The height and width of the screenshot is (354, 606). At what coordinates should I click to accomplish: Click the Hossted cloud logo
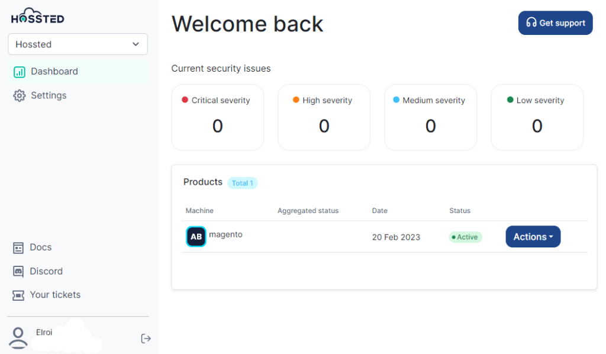pyautogui.click(x=37, y=17)
